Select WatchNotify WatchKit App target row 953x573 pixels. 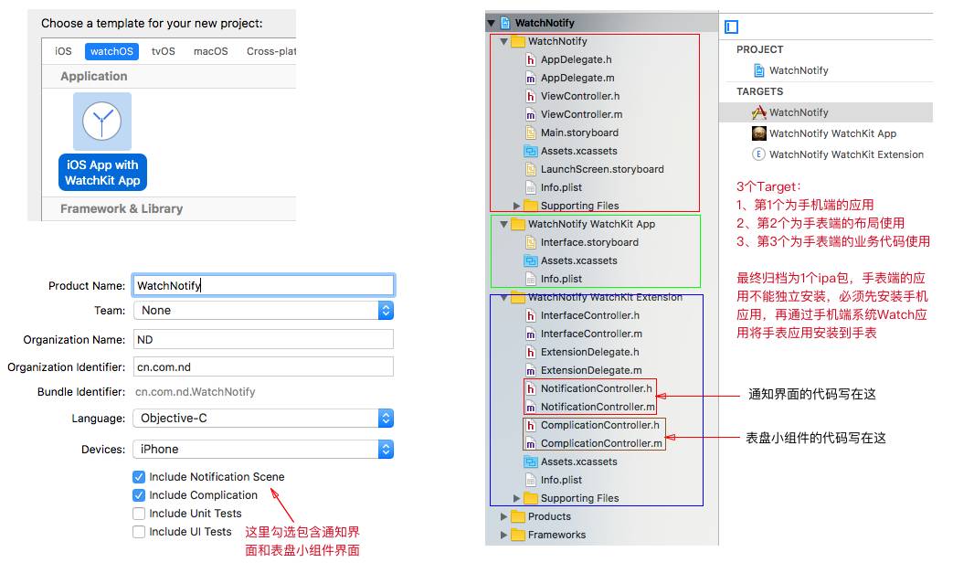pyautogui.click(x=826, y=133)
